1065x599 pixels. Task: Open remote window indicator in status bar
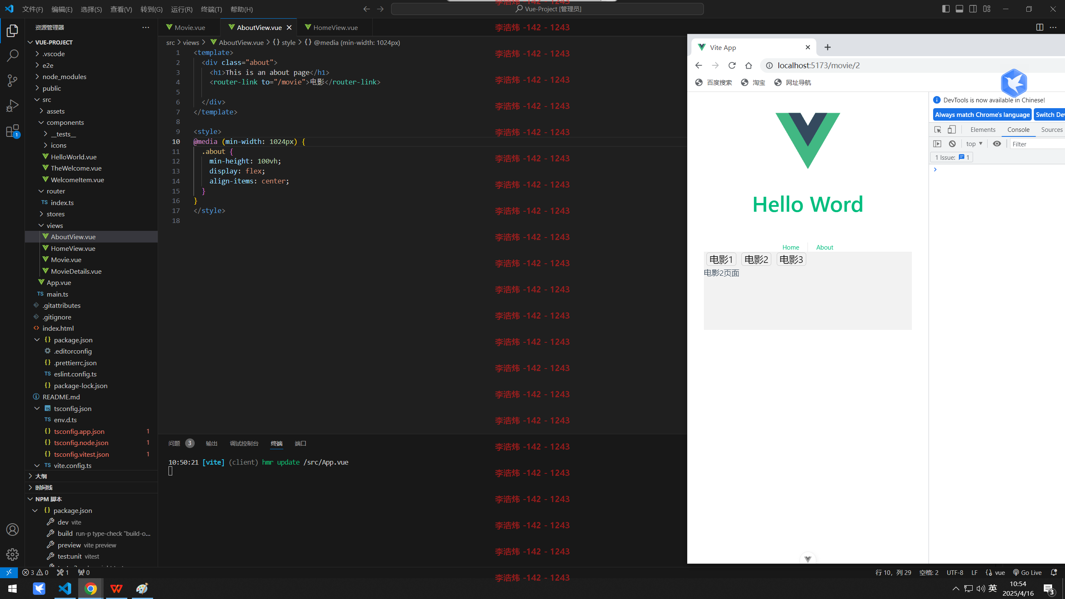click(x=9, y=572)
